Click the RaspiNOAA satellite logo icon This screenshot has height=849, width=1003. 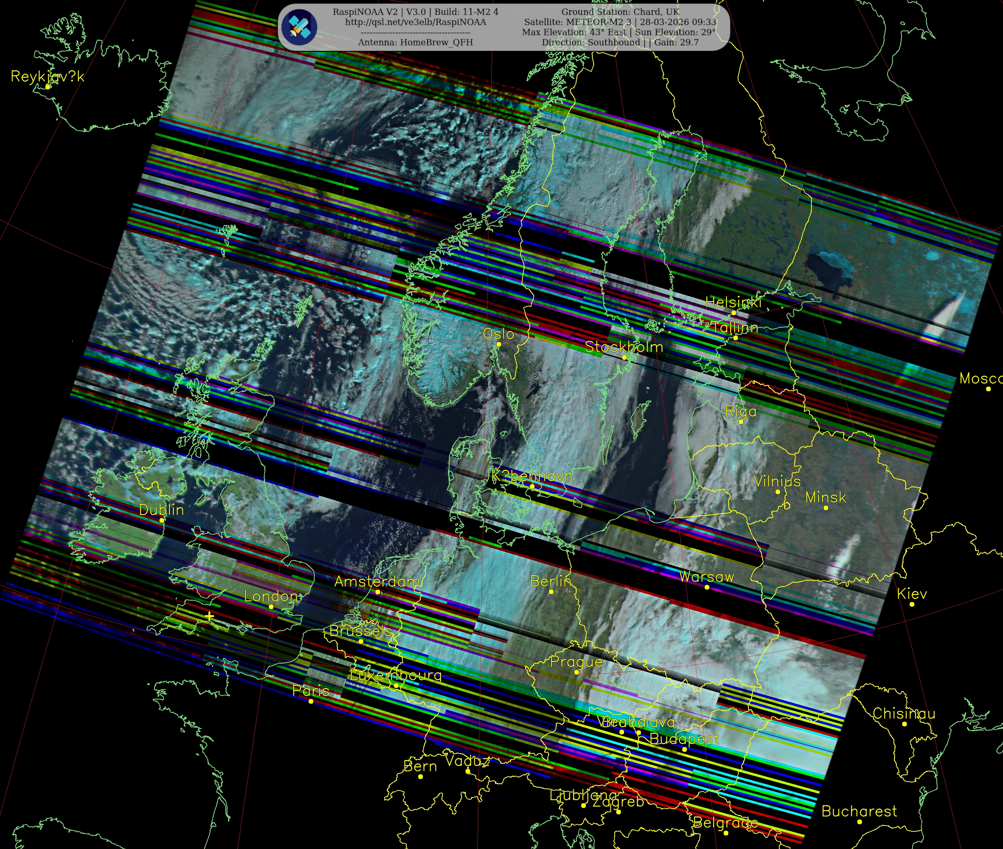click(x=299, y=27)
